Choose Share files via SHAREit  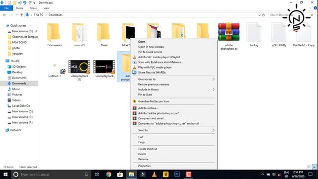(x=152, y=73)
